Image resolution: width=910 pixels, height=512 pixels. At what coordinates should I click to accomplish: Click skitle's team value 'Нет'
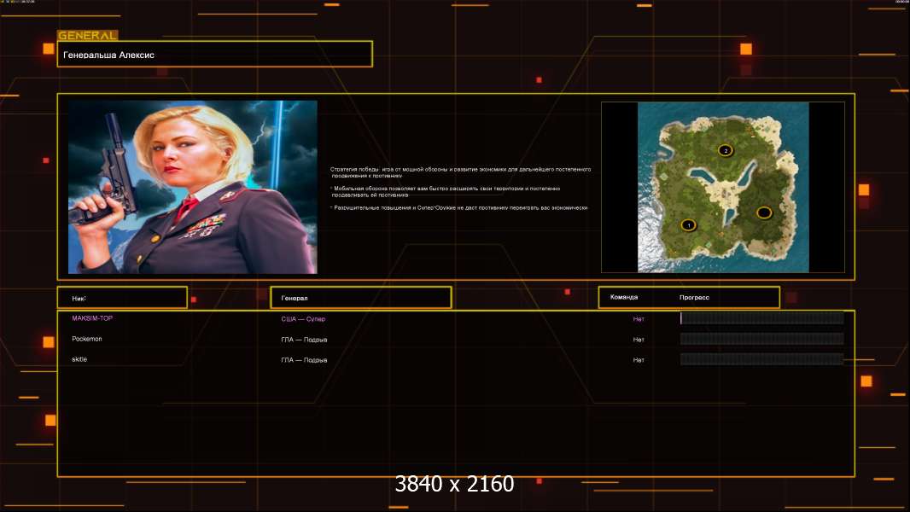click(x=639, y=360)
